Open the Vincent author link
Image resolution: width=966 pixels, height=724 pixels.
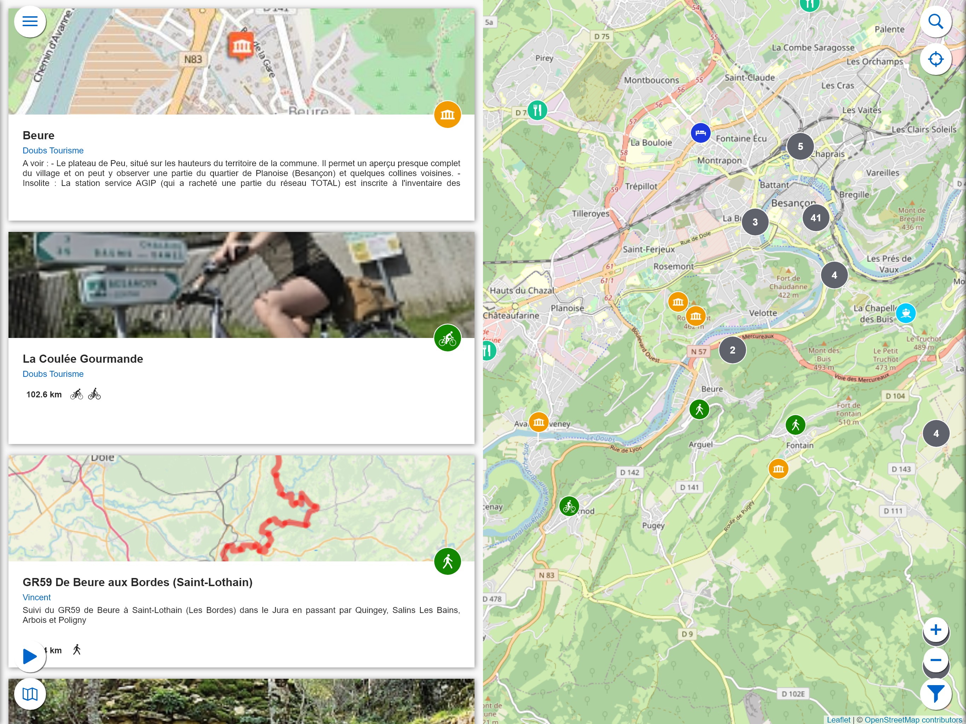[x=37, y=597]
